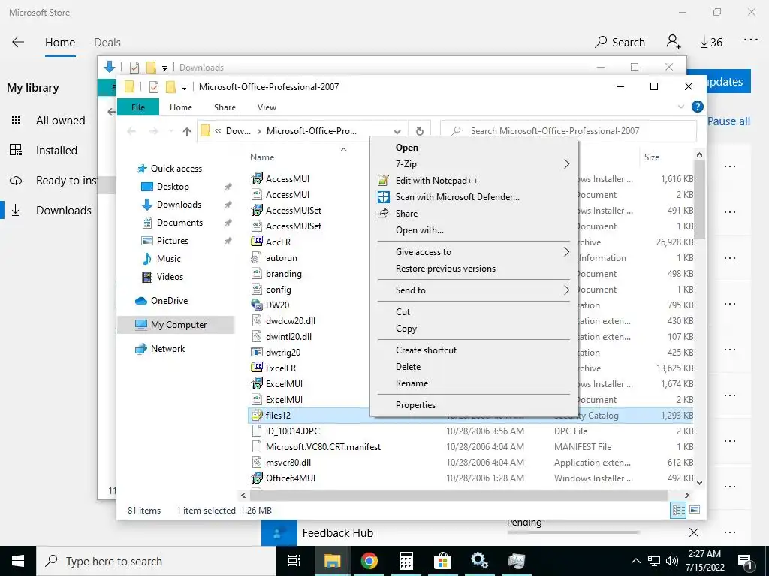Click the Properties checkmark quick access button

coord(154,87)
